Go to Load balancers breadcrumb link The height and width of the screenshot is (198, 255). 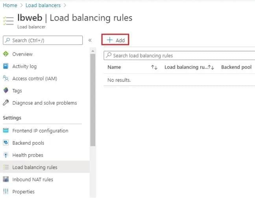pos(43,5)
